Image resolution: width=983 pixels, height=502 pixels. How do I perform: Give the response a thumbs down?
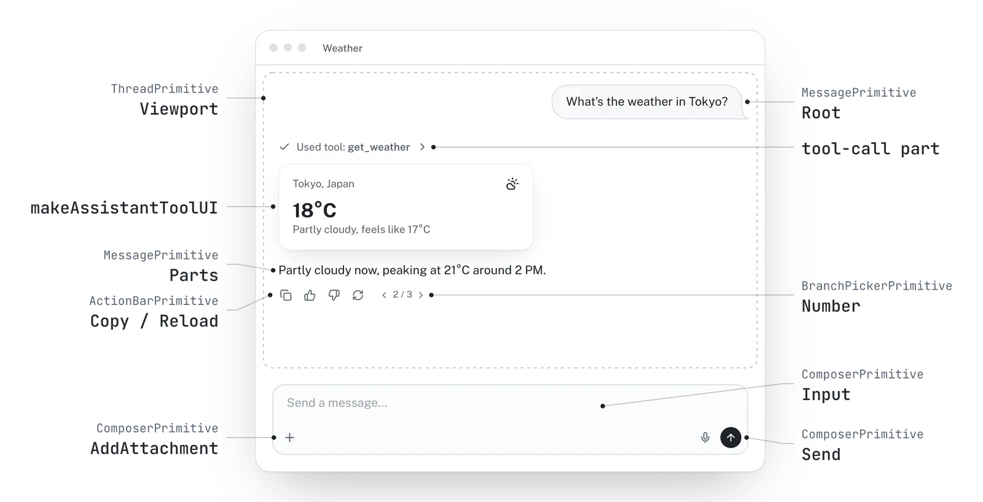[x=334, y=295]
